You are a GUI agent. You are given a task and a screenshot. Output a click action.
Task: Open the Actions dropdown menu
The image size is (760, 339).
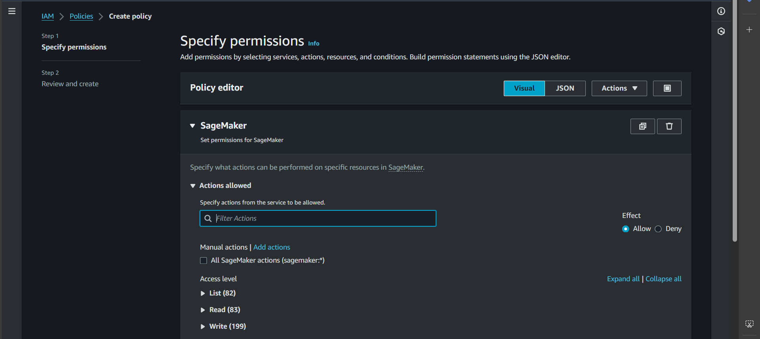(x=619, y=88)
